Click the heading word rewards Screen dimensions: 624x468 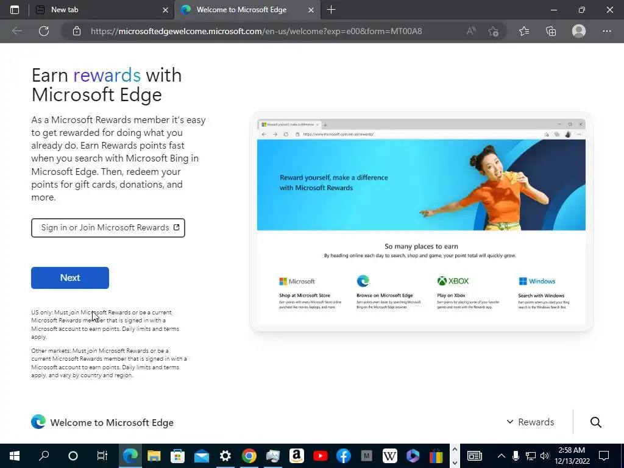point(107,75)
